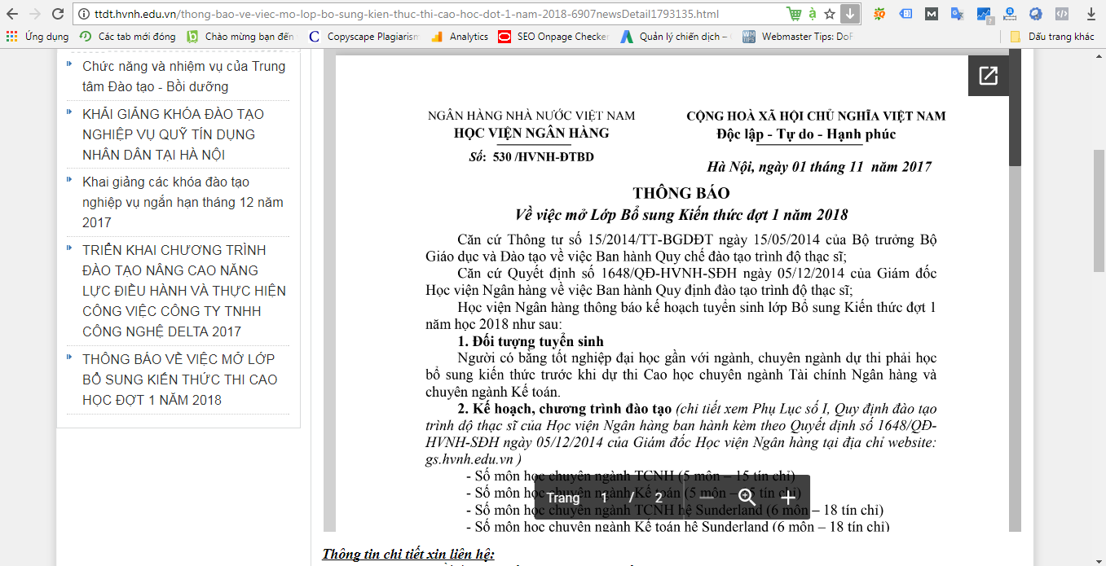Click the magnifier zoom icon in PDF toolbar
The height and width of the screenshot is (566, 1106).
tap(747, 498)
